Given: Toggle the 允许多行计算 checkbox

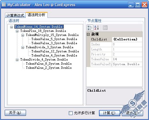Looking at the screenshot, I should pyautogui.click(x=71, y=113).
